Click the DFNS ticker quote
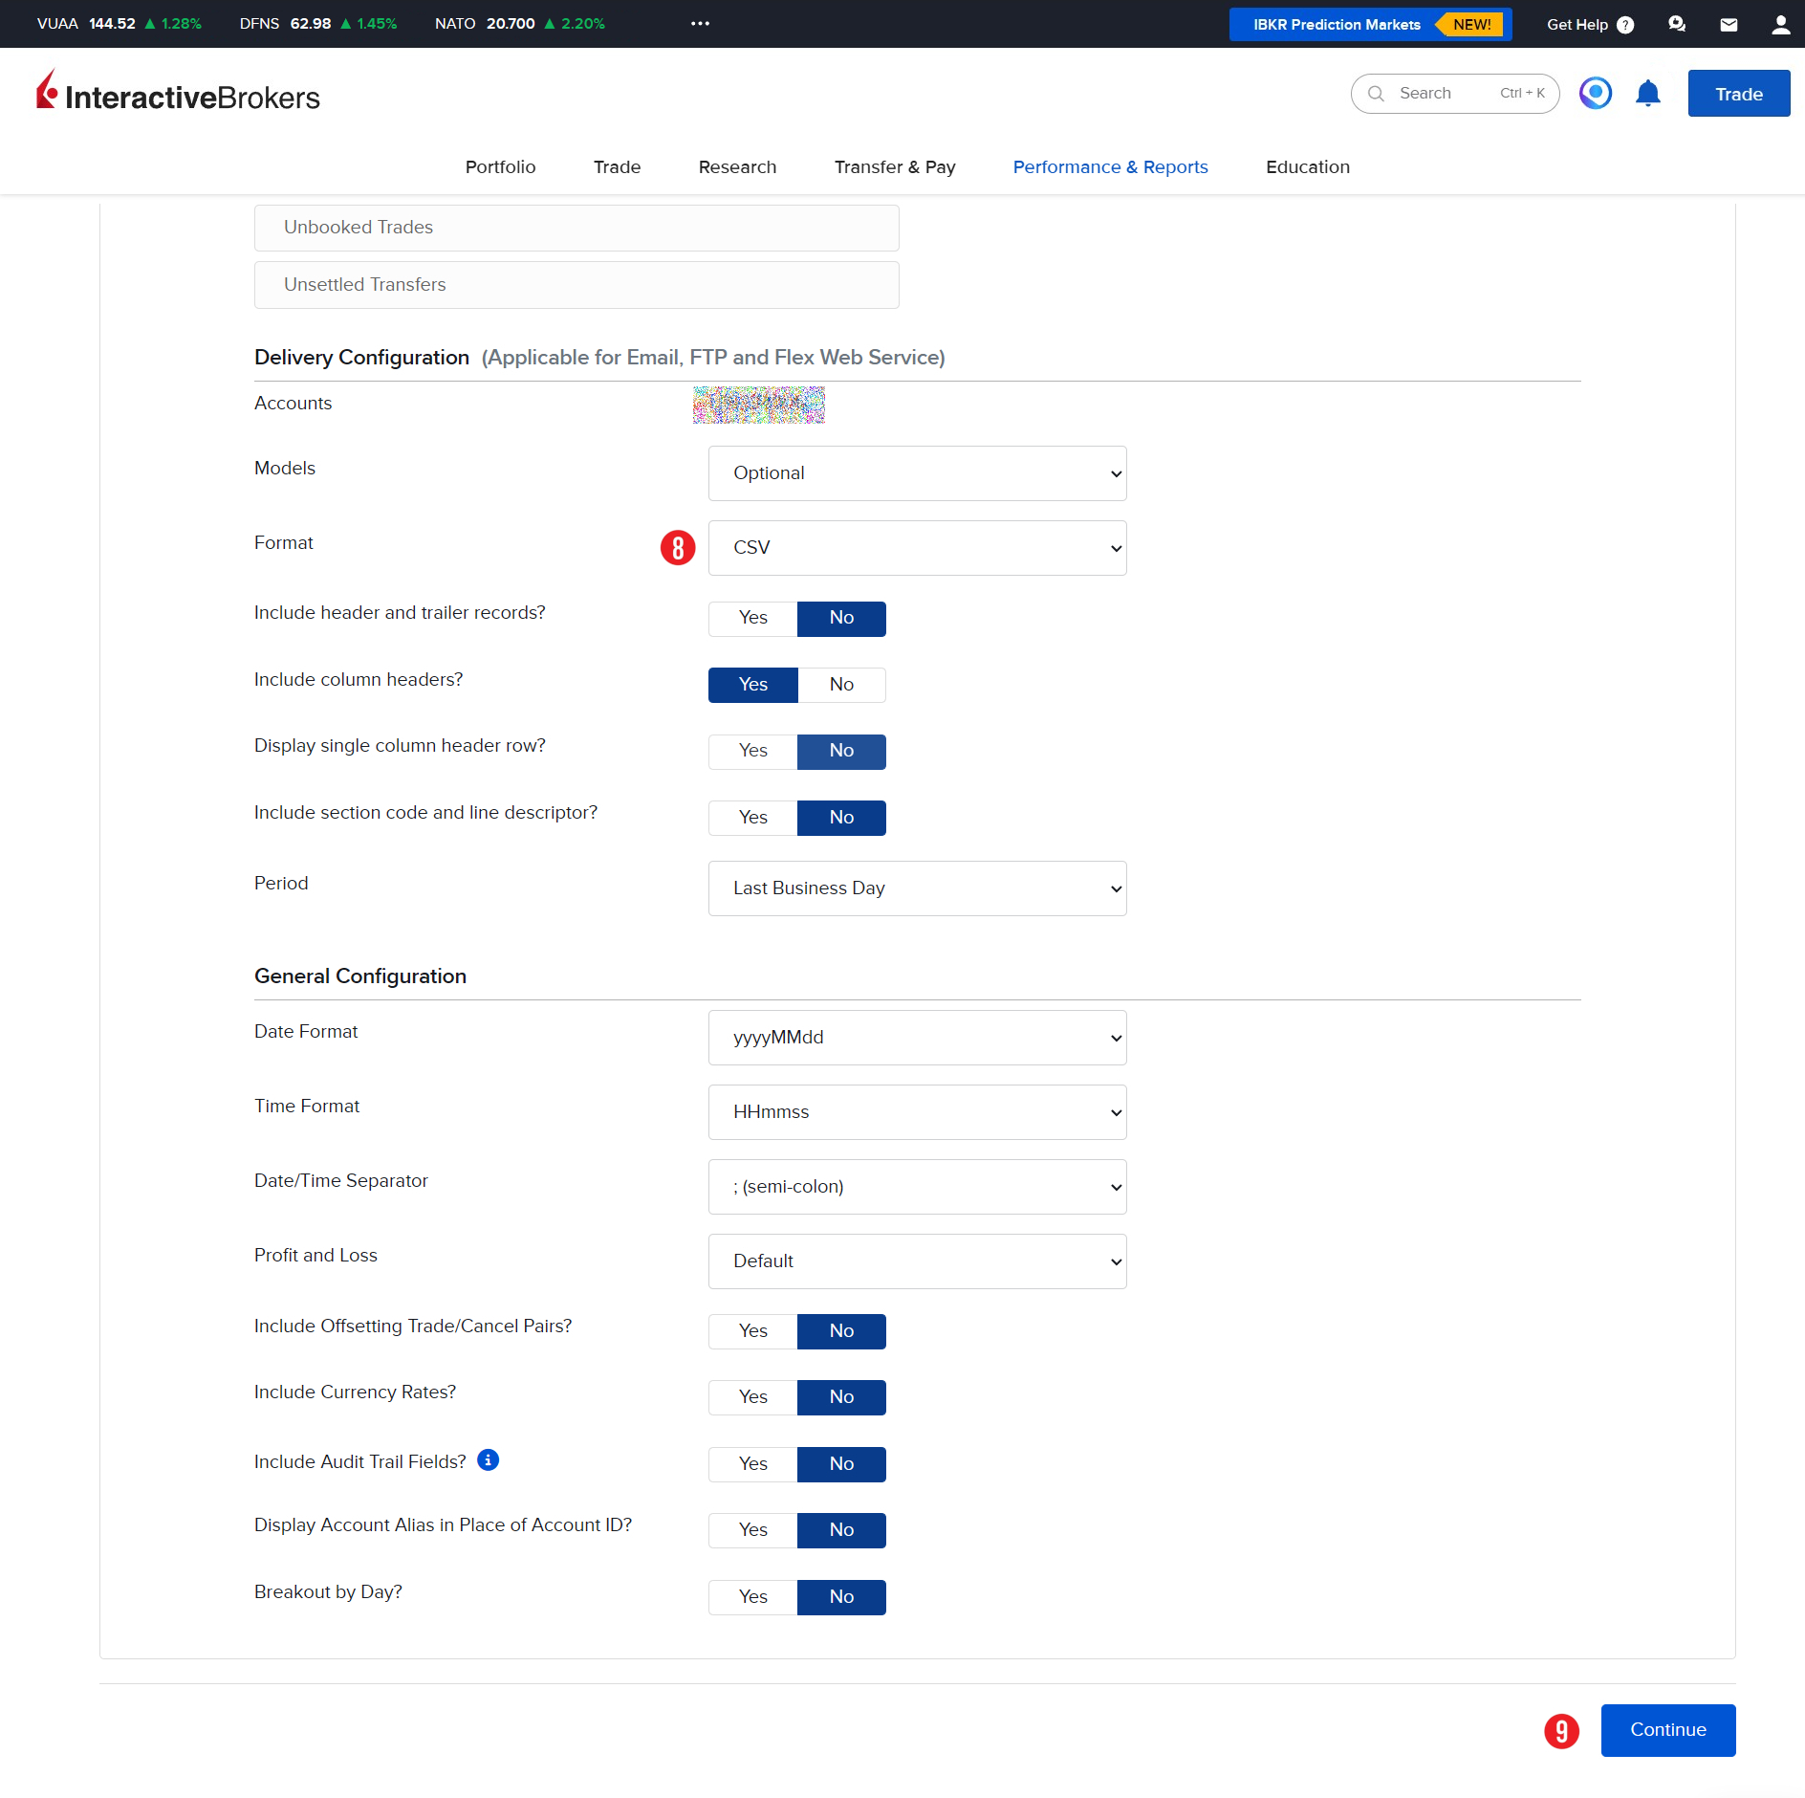1805x1798 pixels. (x=318, y=24)
